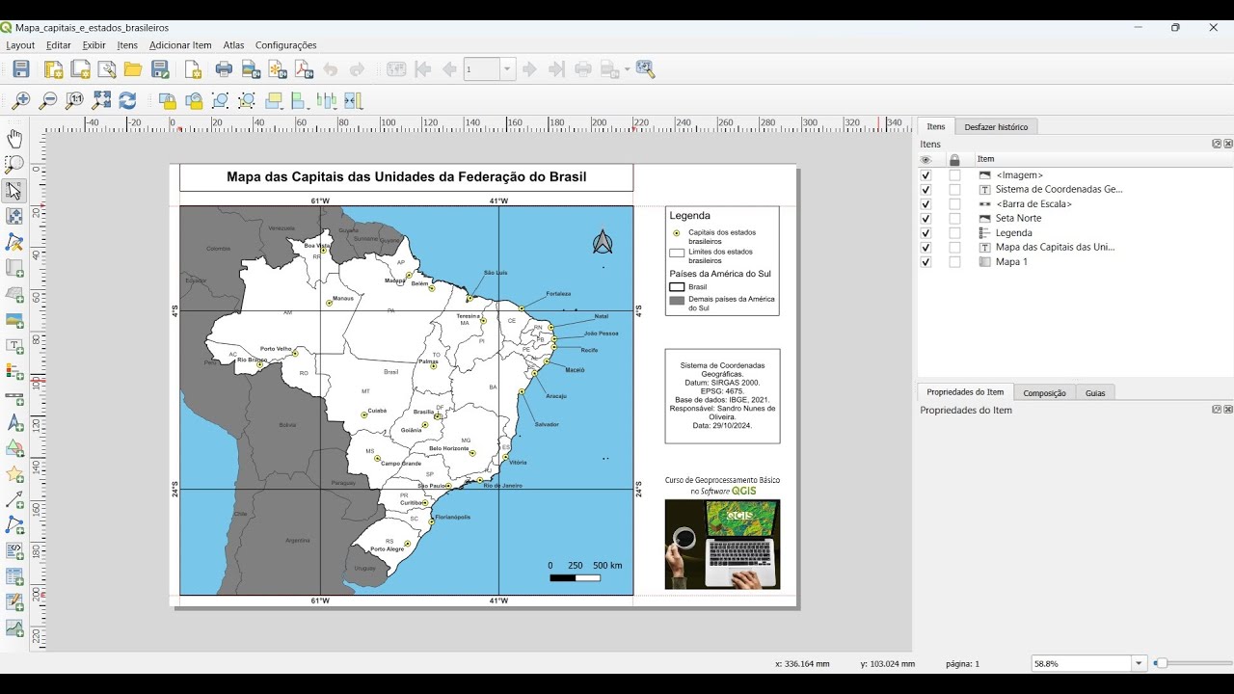The width and height of the screenshot is (1234, 694).
Task: Toggle visibility of Sistema de Coordenadas item
Action: click(x=925, y=190)
